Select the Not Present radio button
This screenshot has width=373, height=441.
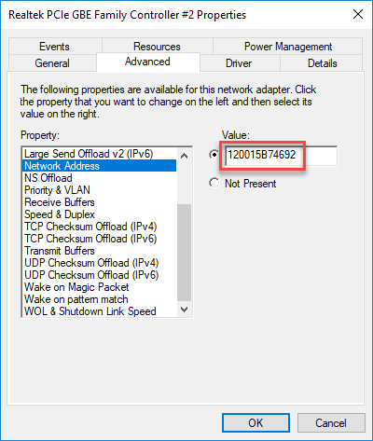[214, 183]
